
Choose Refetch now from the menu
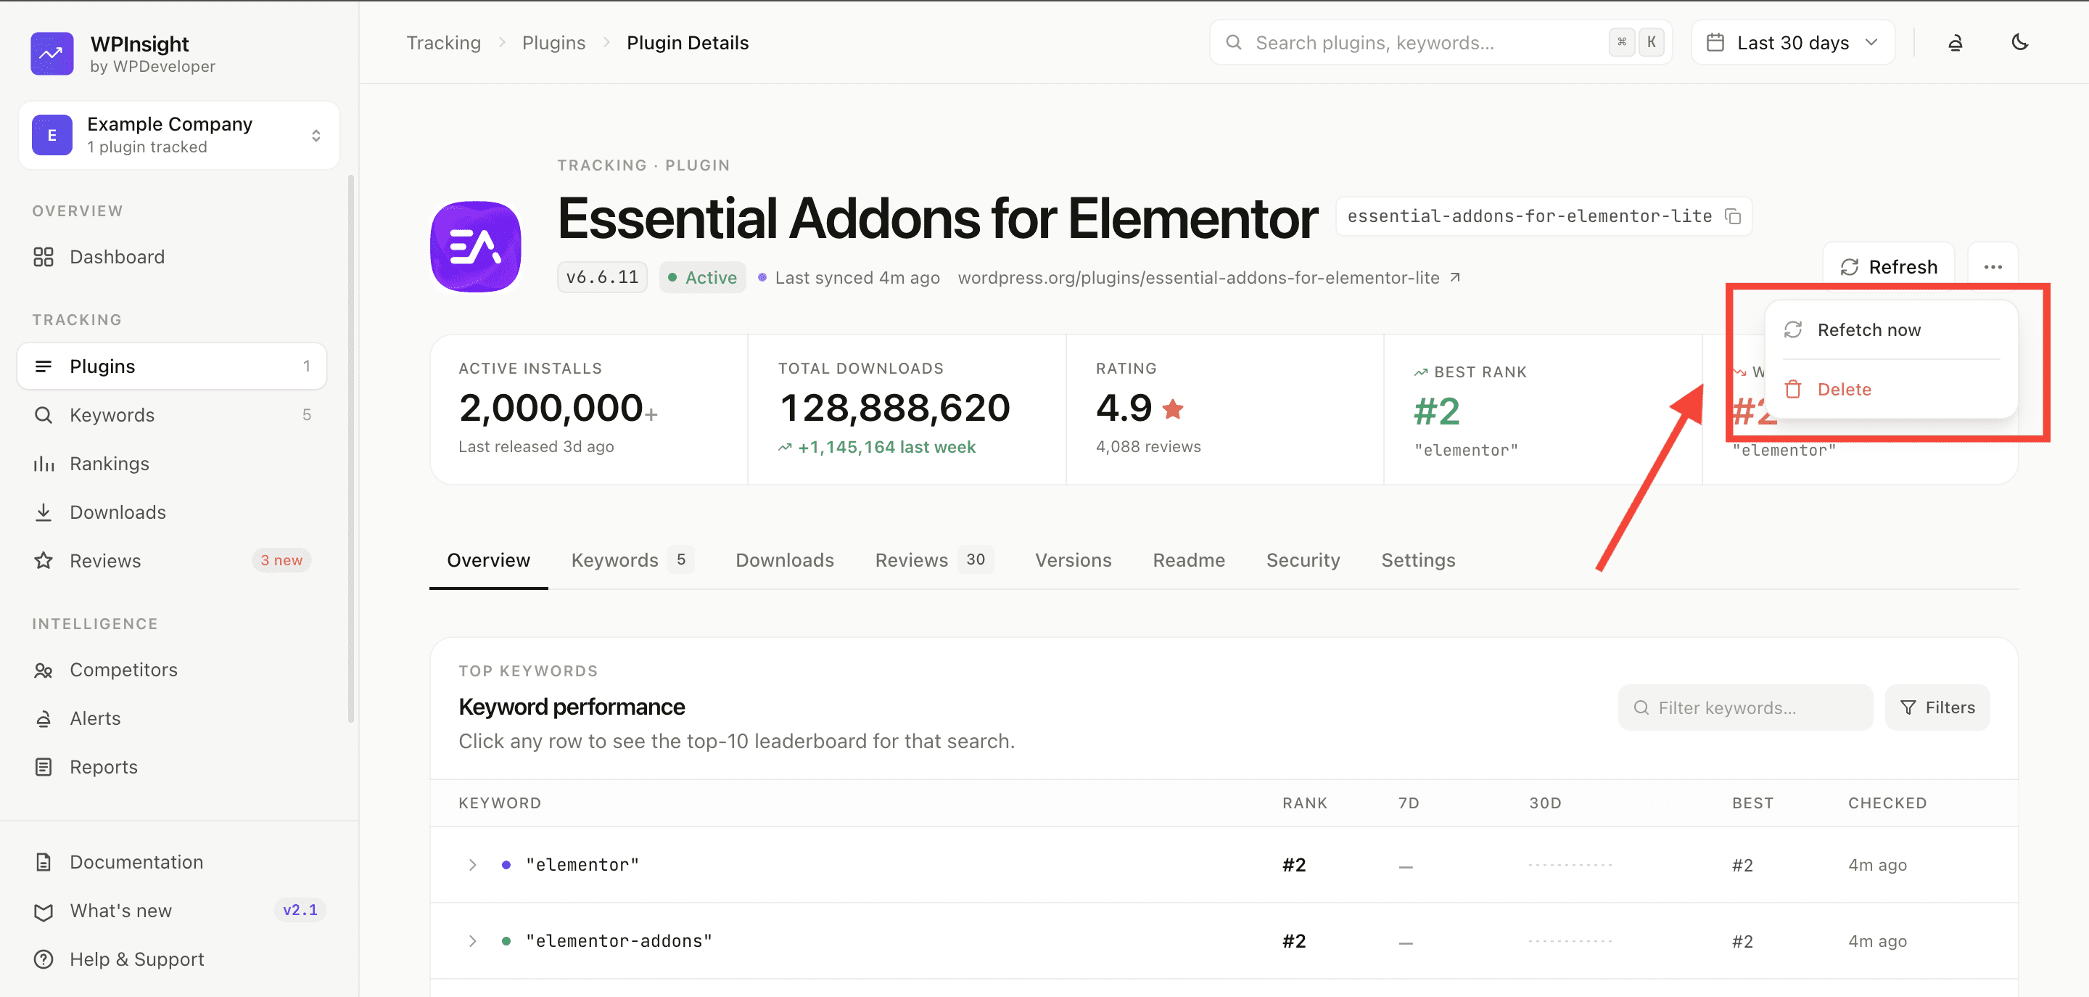click(1890, 330)
